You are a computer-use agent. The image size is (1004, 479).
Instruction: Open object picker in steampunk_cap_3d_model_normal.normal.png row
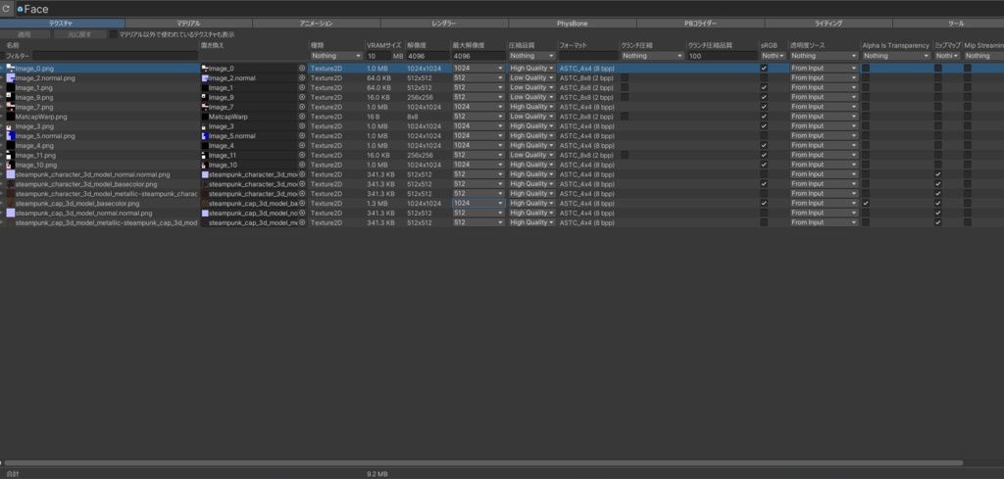point(302,213)
